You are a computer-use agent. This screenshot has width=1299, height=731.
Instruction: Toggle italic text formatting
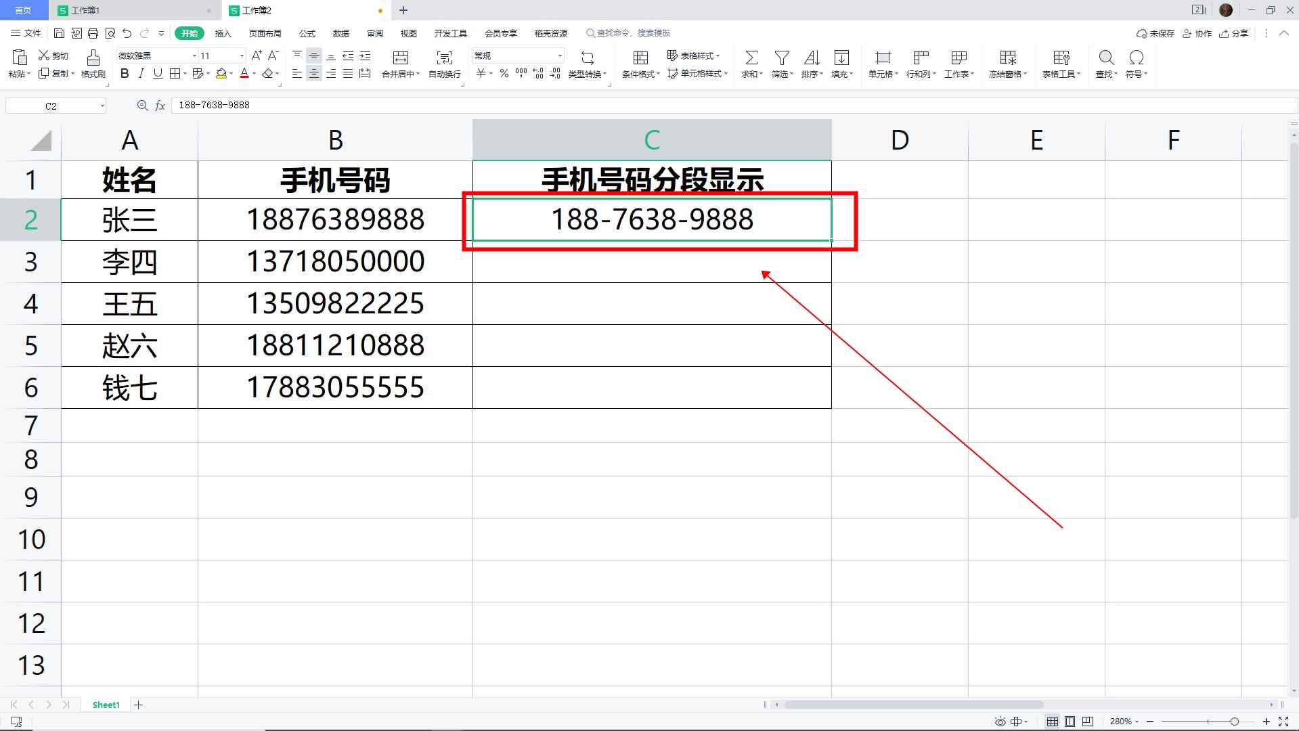141,74
